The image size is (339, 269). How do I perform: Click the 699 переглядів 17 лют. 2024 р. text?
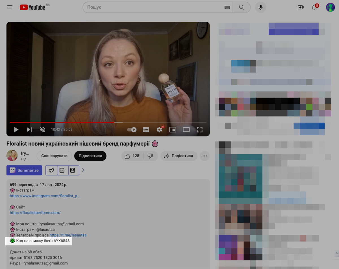(x=38, y=185)
